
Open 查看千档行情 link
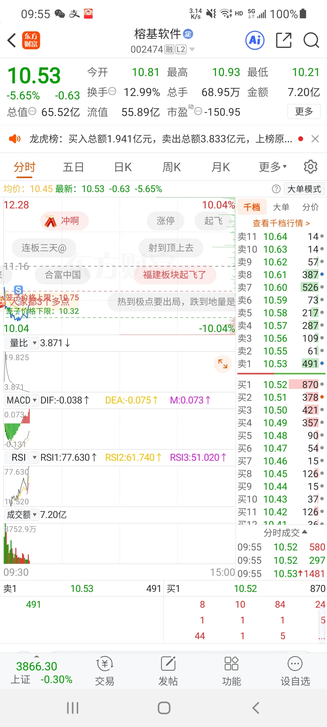coord(281,223)
